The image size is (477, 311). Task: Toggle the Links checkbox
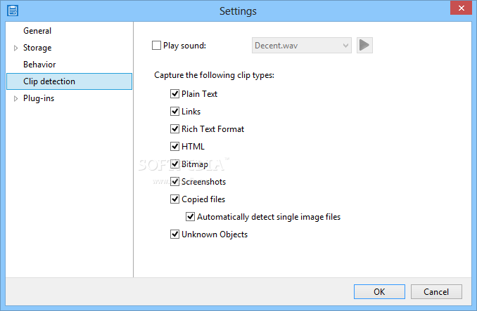point(174,112)
